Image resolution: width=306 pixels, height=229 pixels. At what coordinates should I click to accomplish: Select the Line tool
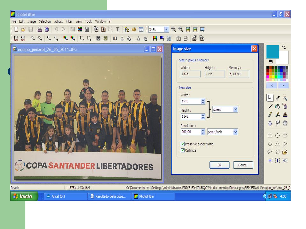(x=270, y=106)
